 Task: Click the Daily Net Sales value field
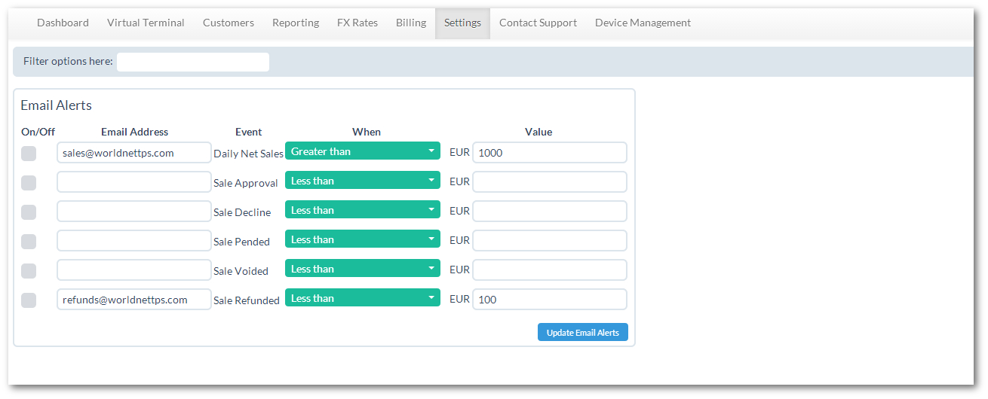point(550,153)
